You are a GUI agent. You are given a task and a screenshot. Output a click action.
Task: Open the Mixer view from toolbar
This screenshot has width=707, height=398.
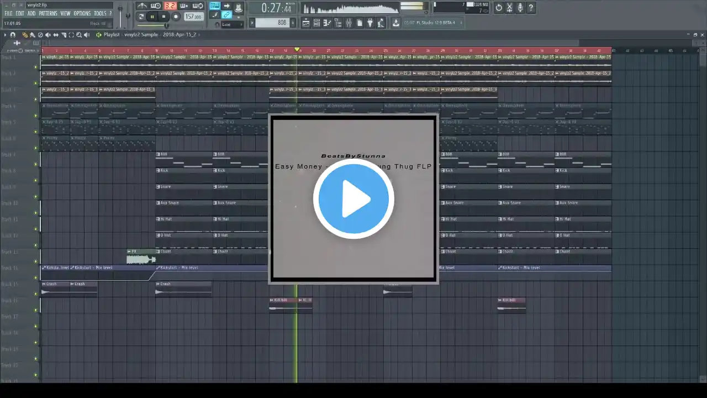pos(349,23)
